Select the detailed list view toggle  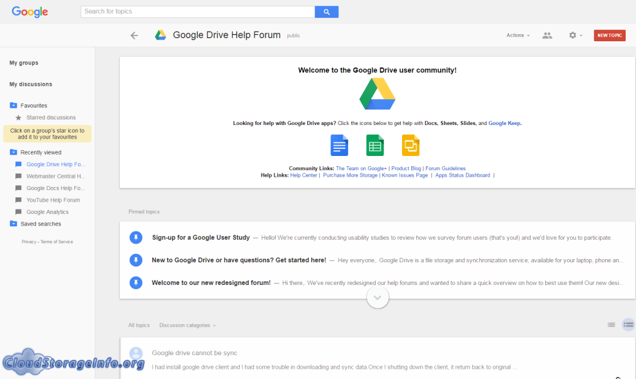(628, 325)
